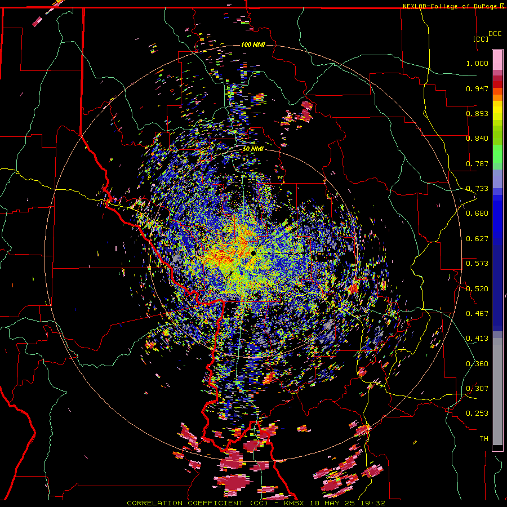Image resolution: width=507 pixels, height=507 pixels.
Task: Click the 0.627 label on the CC legend
Action: [x=477, y=239]
